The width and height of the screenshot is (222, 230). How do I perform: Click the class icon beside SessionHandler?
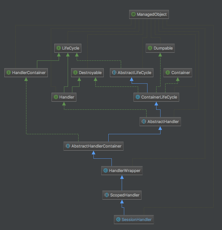pos(118,219)
